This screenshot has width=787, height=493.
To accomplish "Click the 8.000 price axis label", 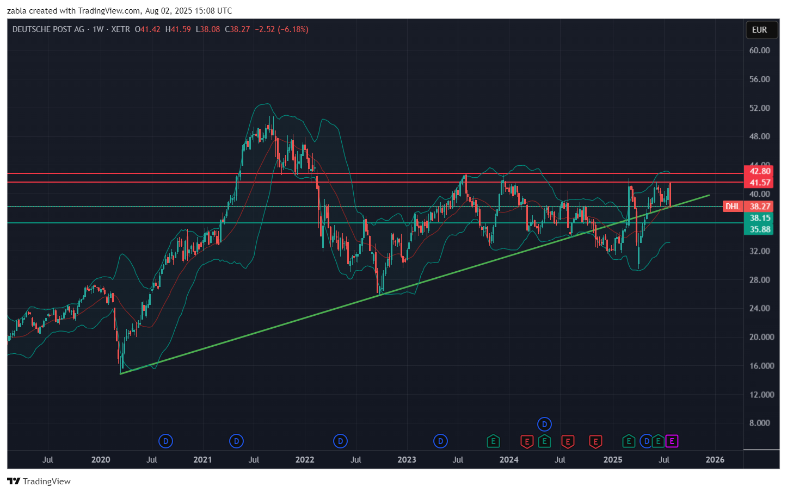I will [760, 423].
